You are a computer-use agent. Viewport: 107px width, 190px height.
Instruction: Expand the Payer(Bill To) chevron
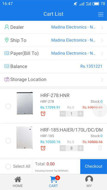coord(102,54)
